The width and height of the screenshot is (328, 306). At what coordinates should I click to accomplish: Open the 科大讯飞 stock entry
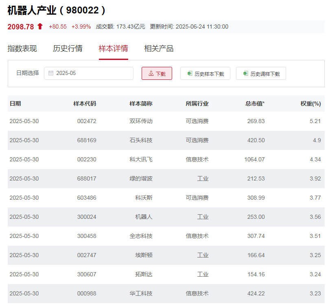click(x=141, y=159)
